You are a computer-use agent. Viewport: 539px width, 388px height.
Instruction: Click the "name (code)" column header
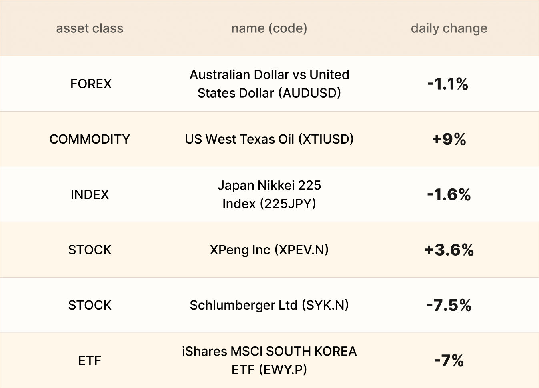coord(269,28)
